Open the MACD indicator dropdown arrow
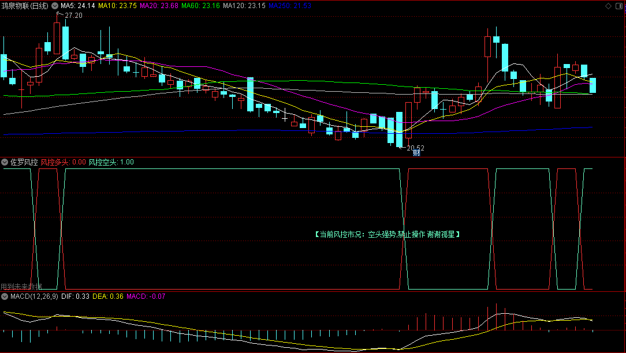 pyautogui.click(x=5, y=296)
